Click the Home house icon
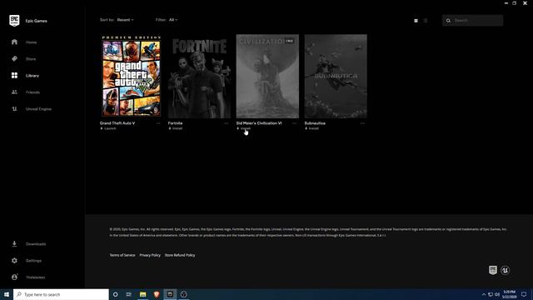The height and width of the screenshot is (300, 533). click(x=14, y=42)
